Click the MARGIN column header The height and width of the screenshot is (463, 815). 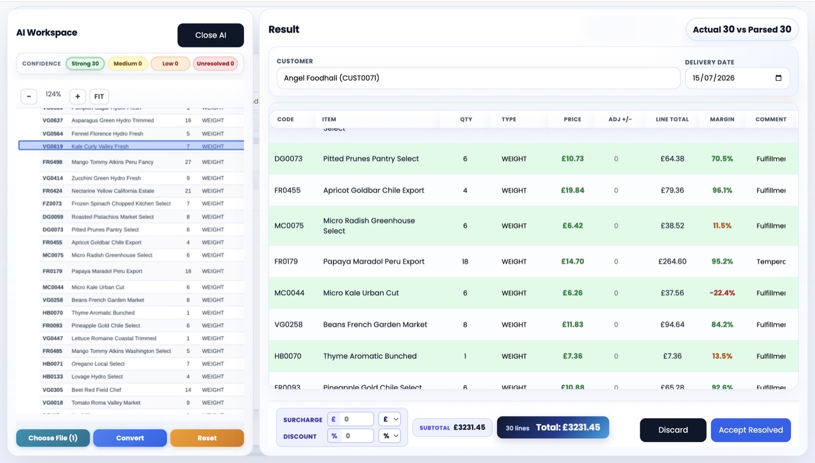point(722,119)
